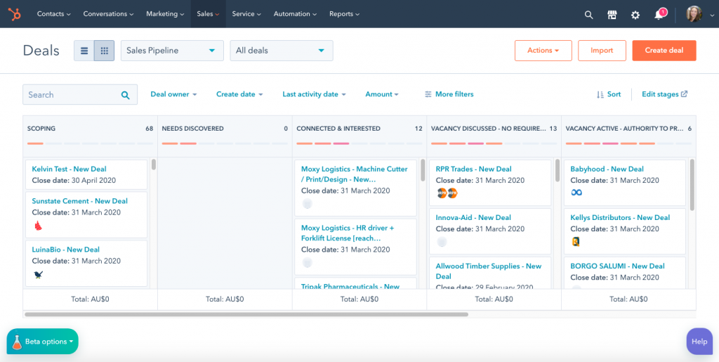Image resolution: width=719 pixels, height=362 pixels.
Task: Open the Conversations menu
Action: click(x=108, y=14)
